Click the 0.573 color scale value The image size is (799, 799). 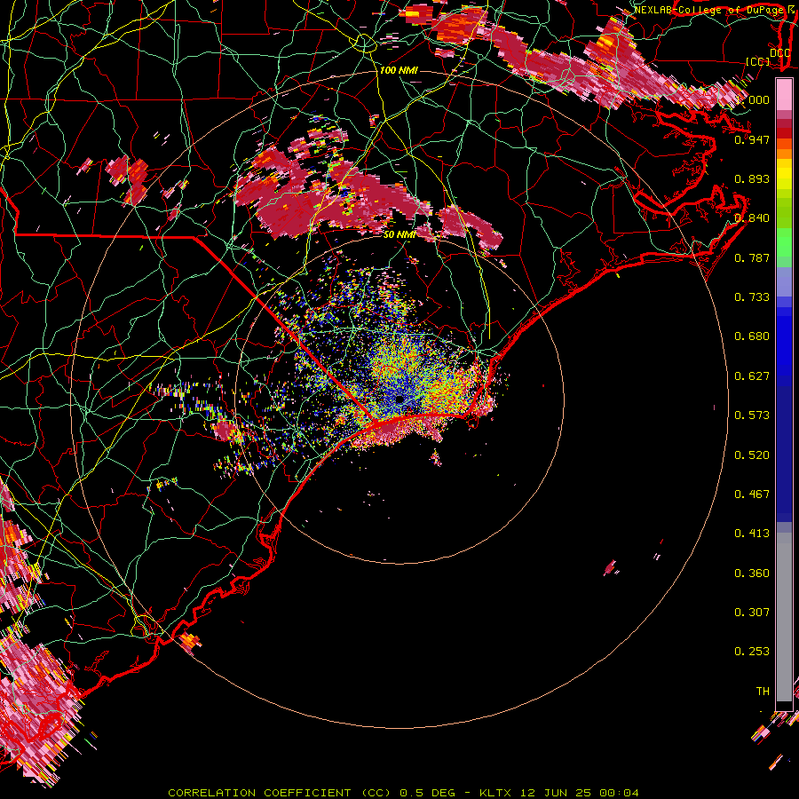(752, 415)
